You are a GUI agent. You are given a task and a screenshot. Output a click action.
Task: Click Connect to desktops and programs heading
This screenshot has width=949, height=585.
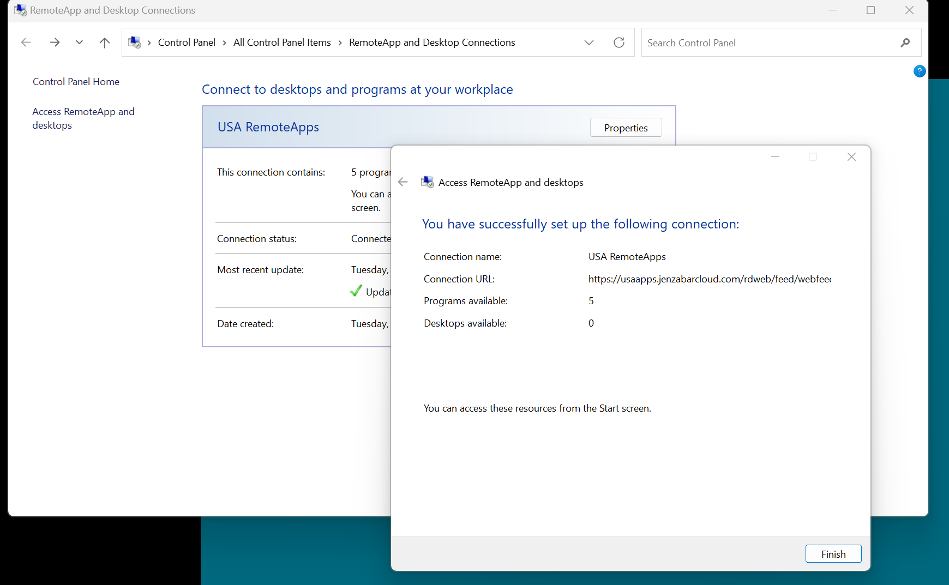coord(357,89)
